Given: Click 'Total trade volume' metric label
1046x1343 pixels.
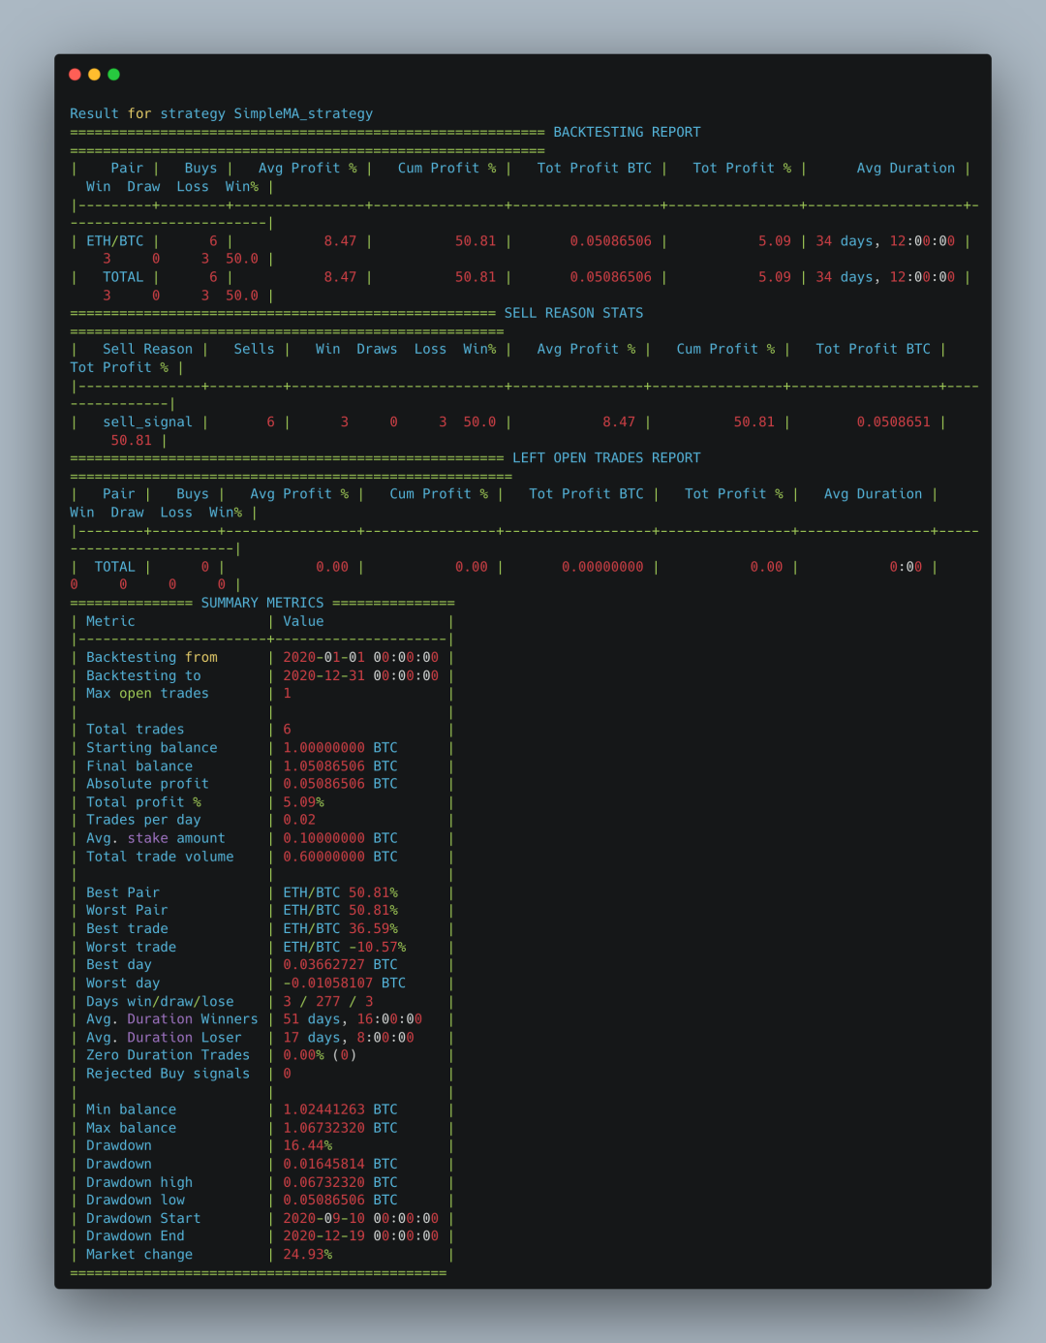Looking at the screenshot, I should tap(160, 857).
